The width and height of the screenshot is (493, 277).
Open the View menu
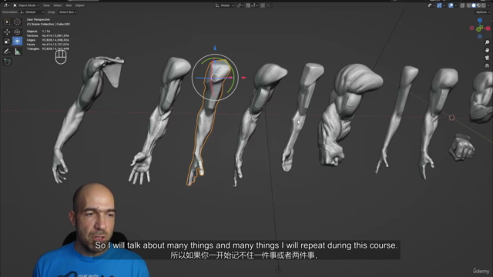(46, 5)
